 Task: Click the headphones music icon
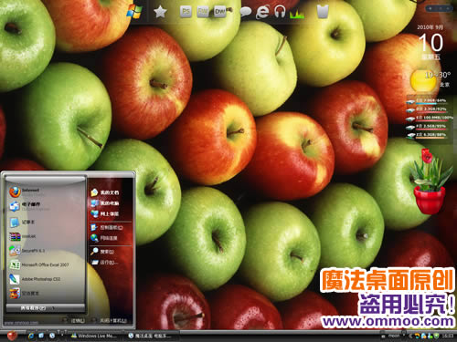280,12
